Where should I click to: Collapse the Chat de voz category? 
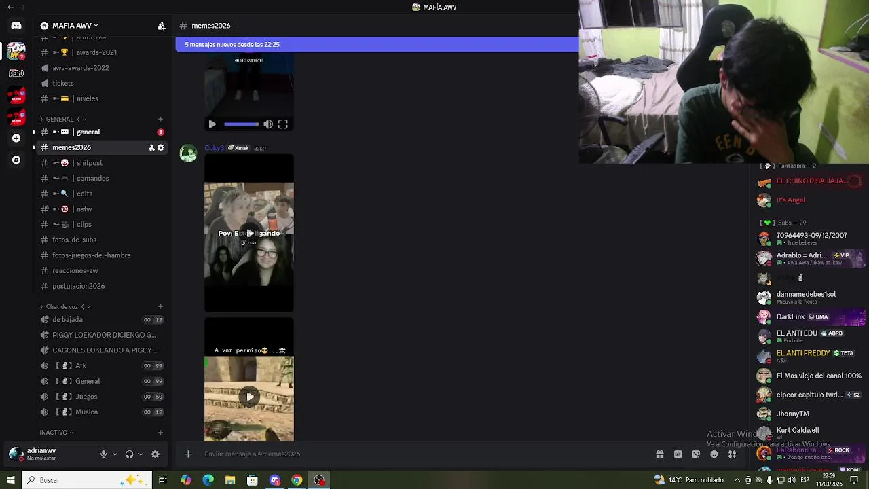click(65, 306)
